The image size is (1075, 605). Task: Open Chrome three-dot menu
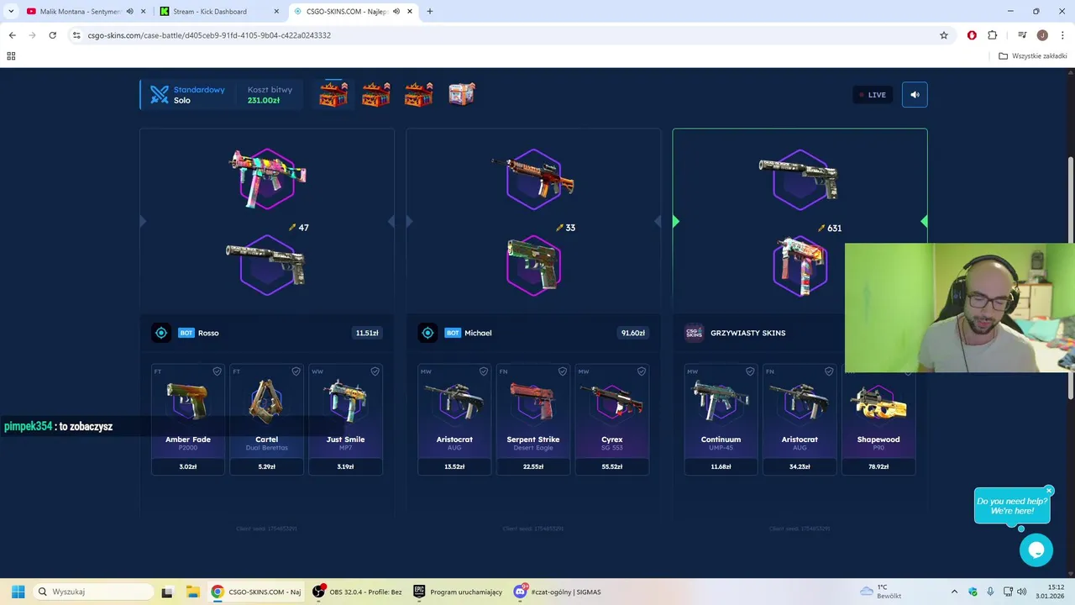coord(1062,35)
